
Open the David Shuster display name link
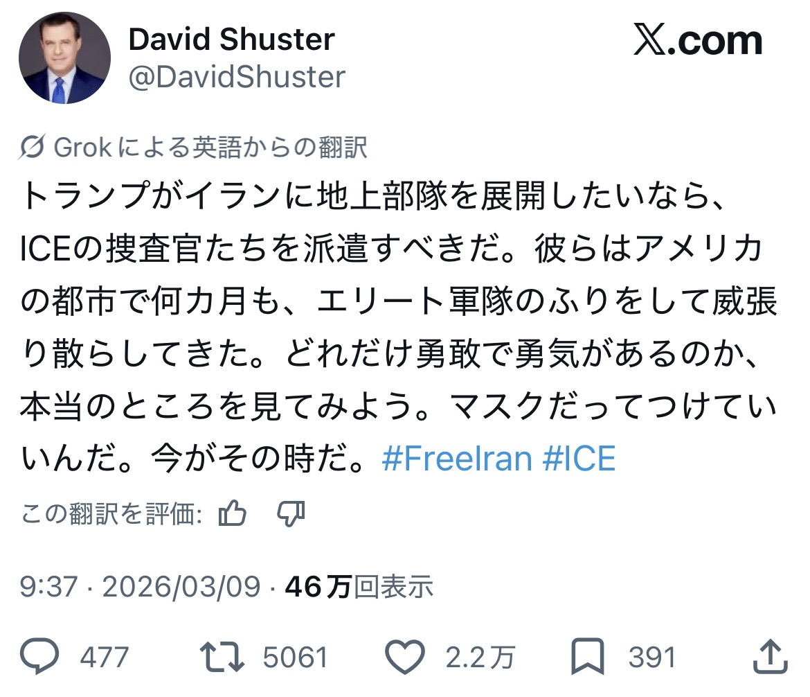pos(231,39)
